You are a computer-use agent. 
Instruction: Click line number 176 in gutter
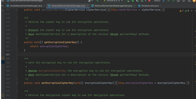tap(8, 22)
